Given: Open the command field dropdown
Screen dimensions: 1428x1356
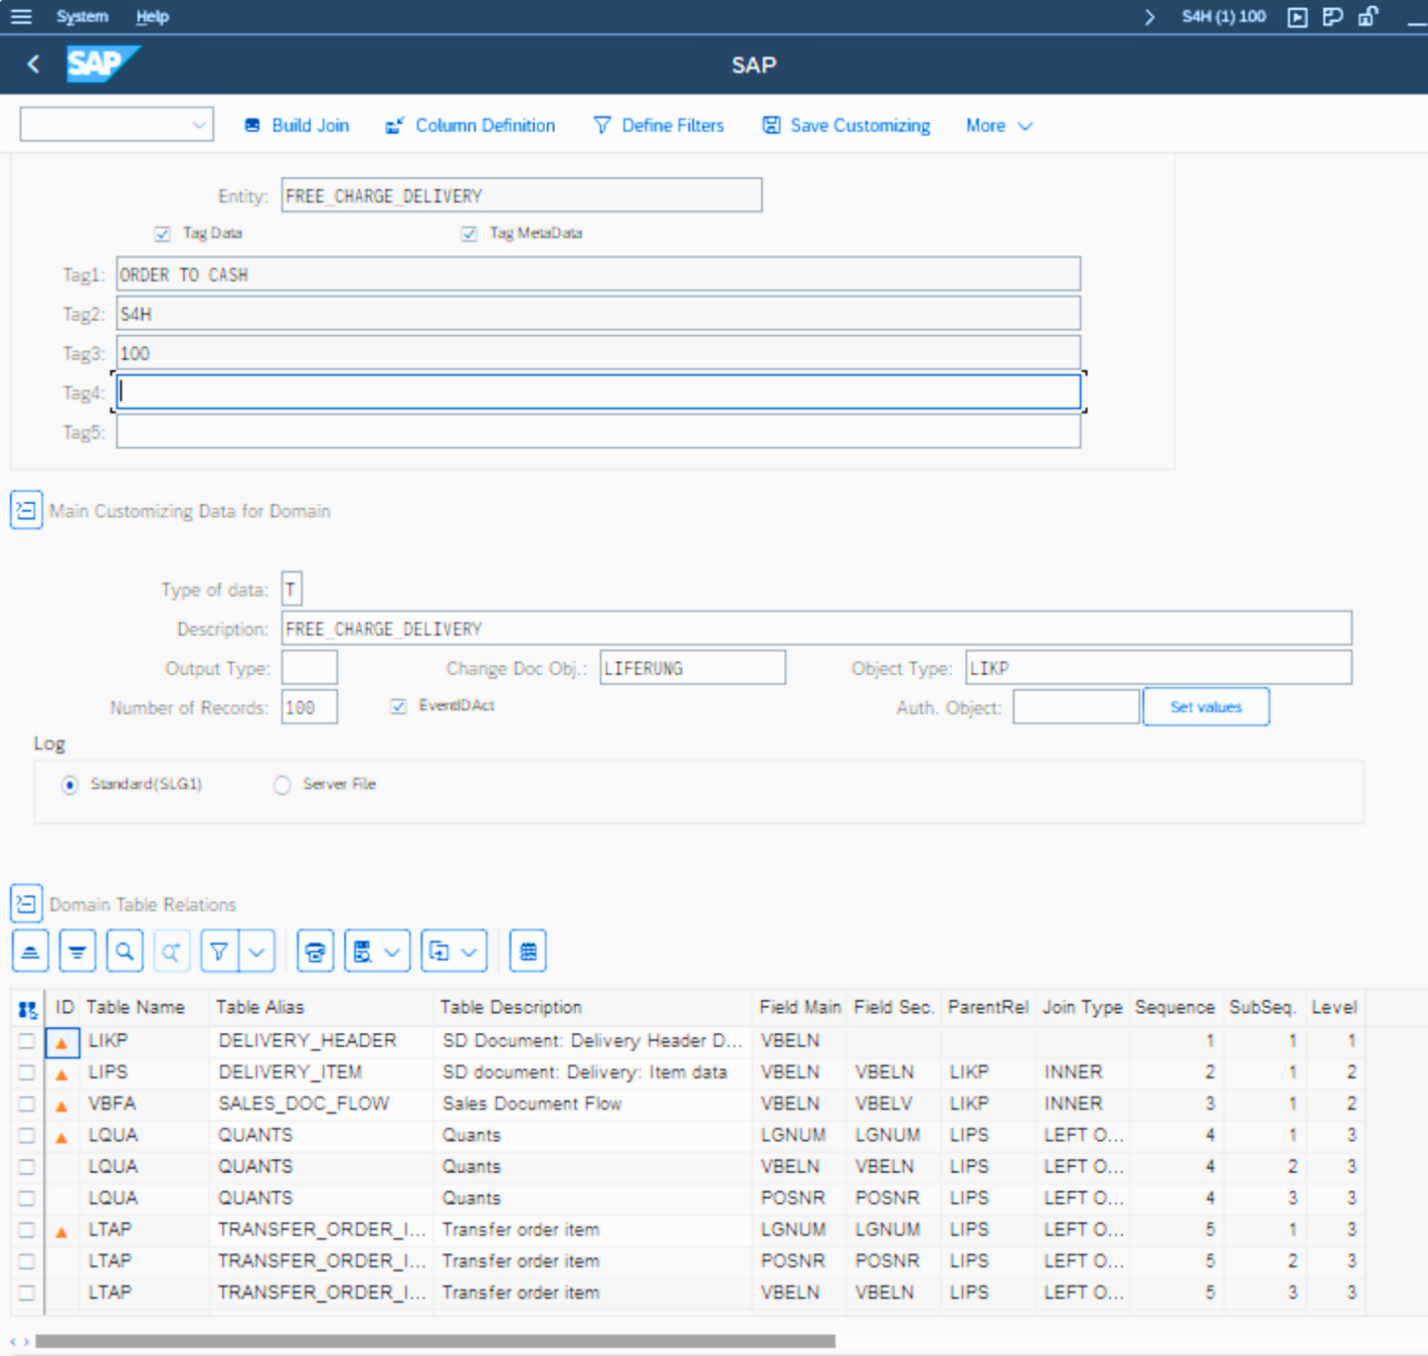Looking at the screenshot, I should click(x=200, y=125).
